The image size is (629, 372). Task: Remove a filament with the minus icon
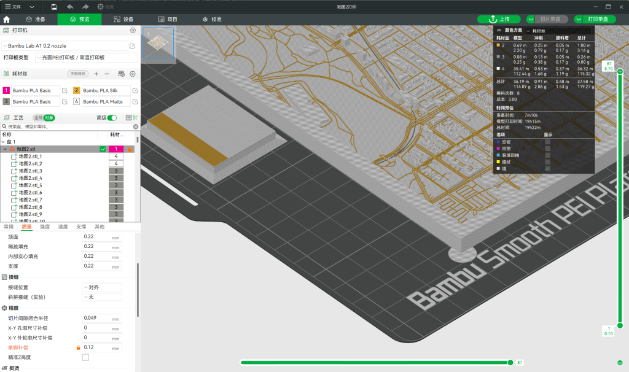tap(107, 74)
